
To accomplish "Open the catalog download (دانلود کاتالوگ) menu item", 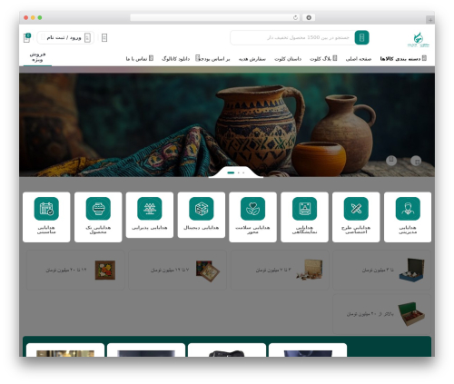I will (x=175, y=58).
